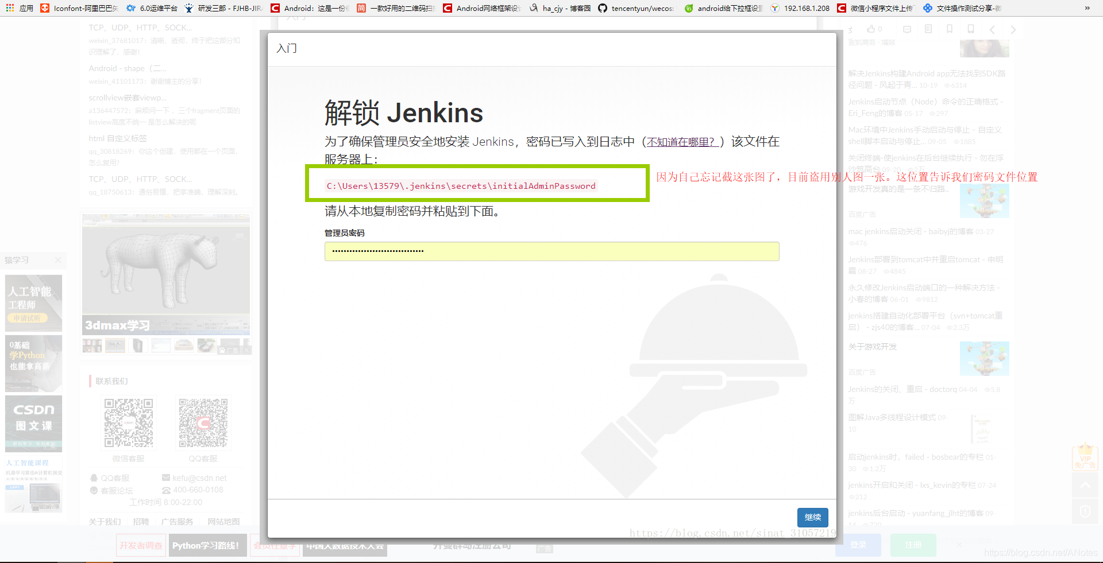
Task: Open article Jenkins的关闭、重启 - doctorq
Action: pyautogui.click(x=903, y=389)
